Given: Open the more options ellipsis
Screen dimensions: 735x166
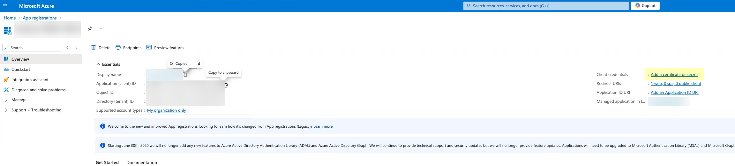Looking at the screenshot, I should click(x=100, y=29).
